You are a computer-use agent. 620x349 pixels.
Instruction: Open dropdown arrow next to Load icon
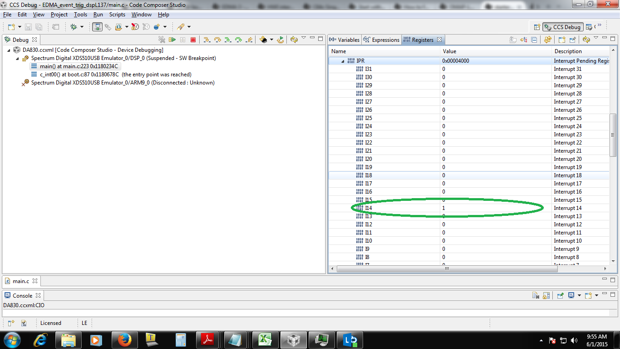pos(126,27)
